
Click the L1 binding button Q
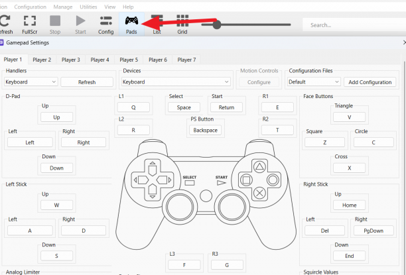(133, 107)
